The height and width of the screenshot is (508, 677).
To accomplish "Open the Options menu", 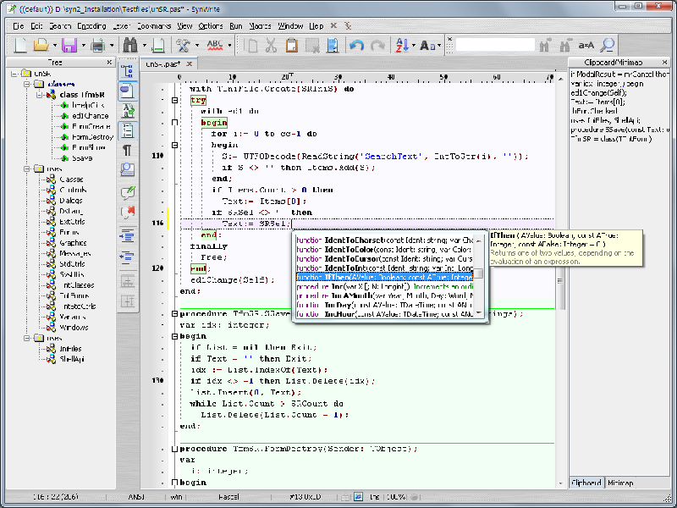I will tap(210, 26).
